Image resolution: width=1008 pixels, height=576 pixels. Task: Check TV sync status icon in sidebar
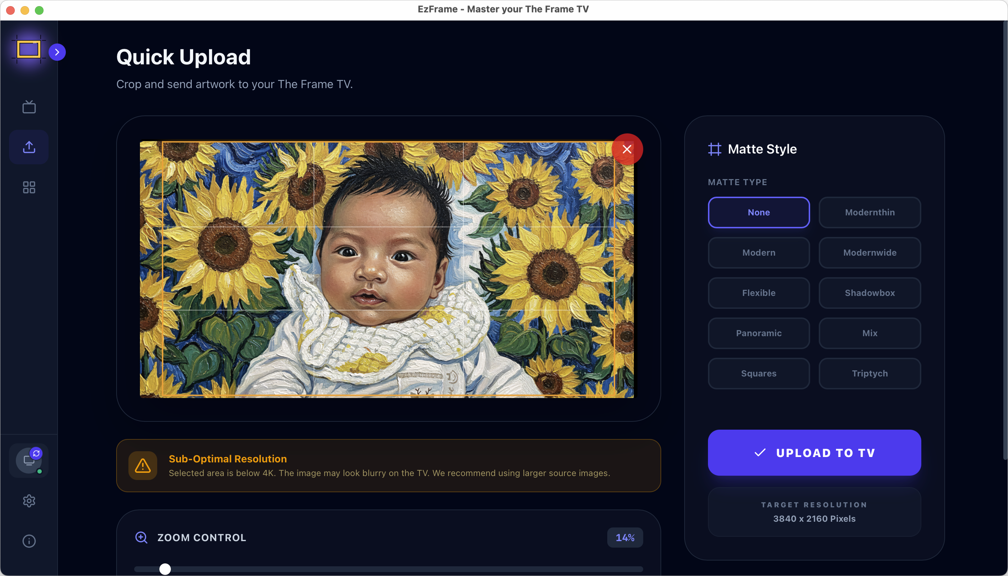[28, 460]
